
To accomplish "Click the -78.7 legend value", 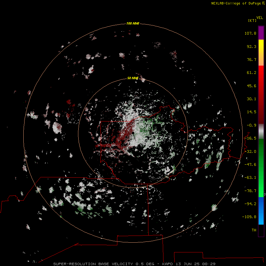I will 250,191.
